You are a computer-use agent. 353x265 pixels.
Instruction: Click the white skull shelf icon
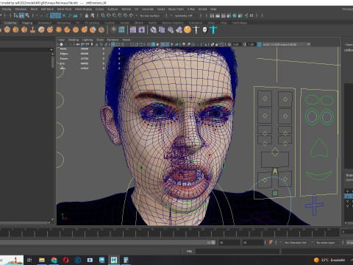(204, 30)
